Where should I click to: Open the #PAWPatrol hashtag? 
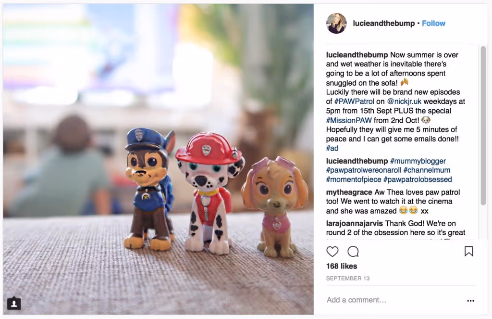click(354, 102)
